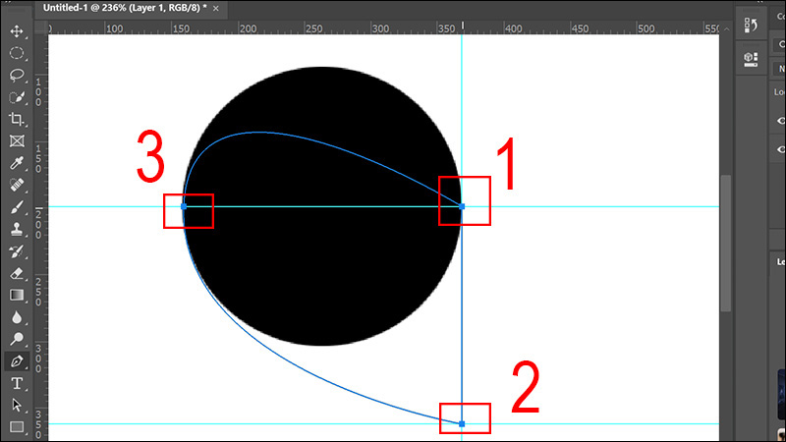
Task: Select the active Pen tool
Action: (17, 361)
